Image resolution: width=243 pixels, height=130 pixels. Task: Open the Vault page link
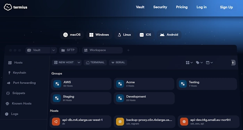(x=140, y=7)
